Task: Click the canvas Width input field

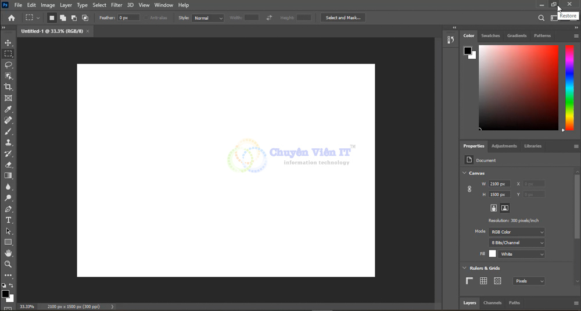Action: coord(499,184)
